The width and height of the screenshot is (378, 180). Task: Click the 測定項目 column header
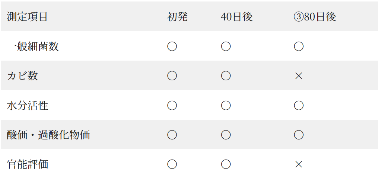tap(27, 17)
